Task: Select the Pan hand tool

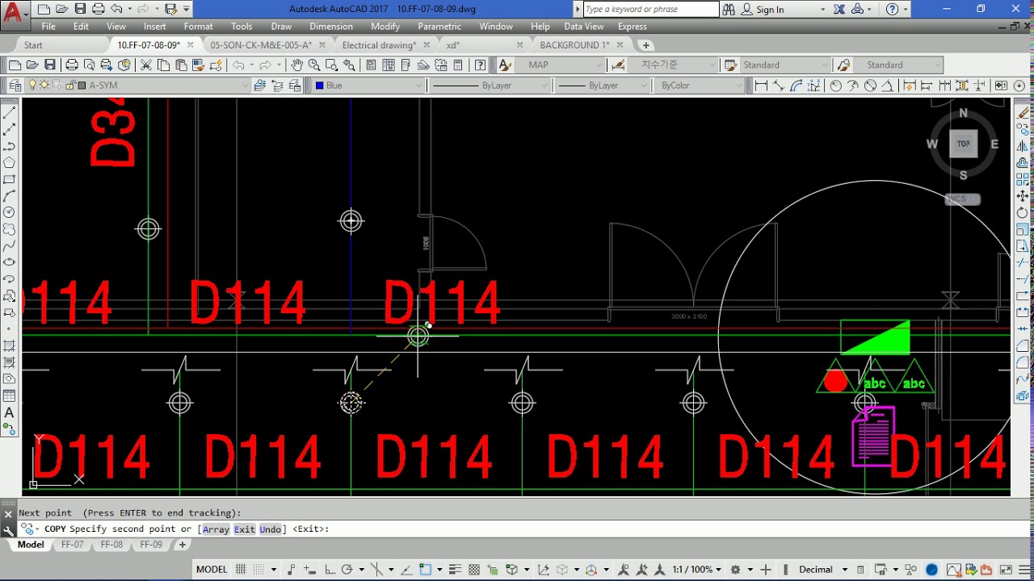Action: (297, 65)
